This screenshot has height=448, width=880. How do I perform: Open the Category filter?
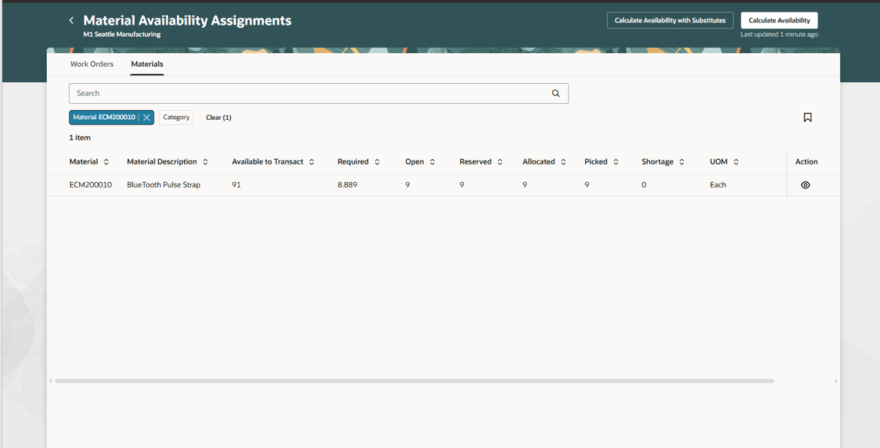pos(176,117)
